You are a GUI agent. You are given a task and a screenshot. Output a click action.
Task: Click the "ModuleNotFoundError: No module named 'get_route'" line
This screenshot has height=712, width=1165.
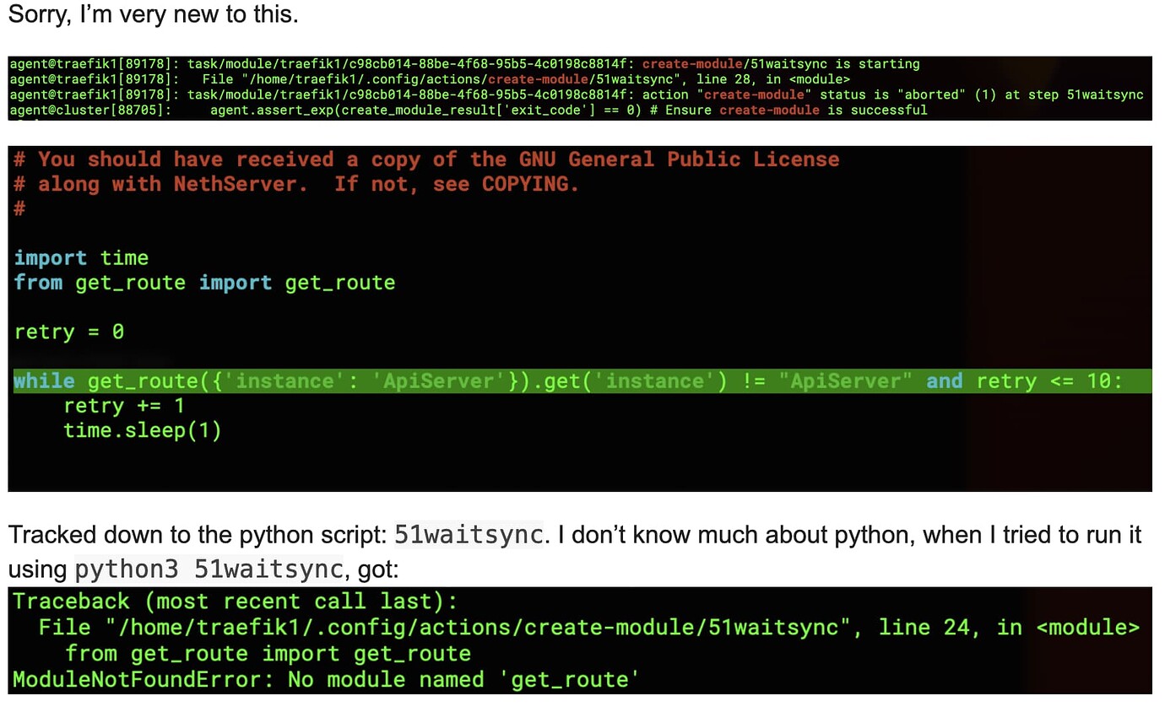pyautogui.click(x=326, y=679)
